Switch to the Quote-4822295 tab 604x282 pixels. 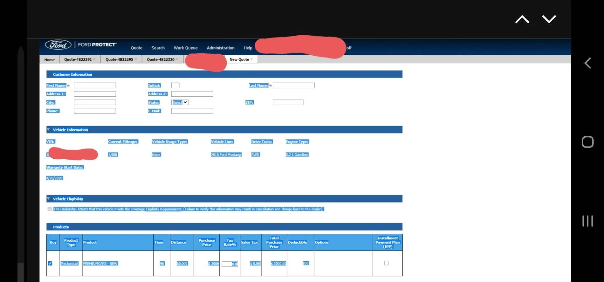(x=119, y=59)
